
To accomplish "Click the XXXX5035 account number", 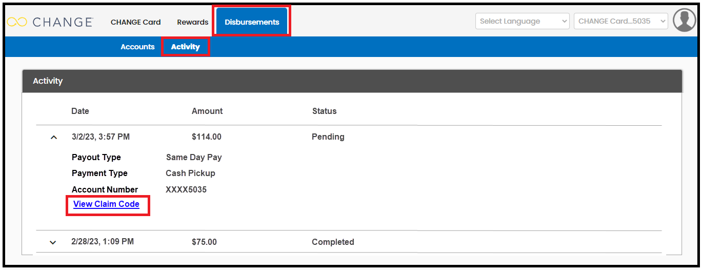I will pyautogui.click(x=186, y=189).
